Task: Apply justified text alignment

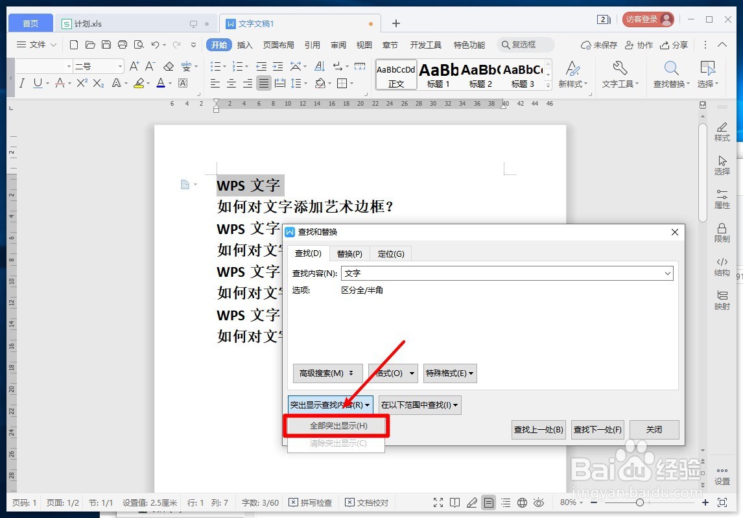Action: (x=263, y=84)
